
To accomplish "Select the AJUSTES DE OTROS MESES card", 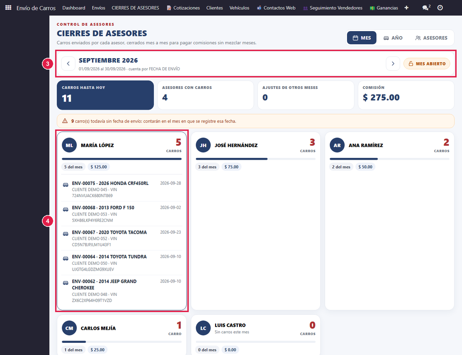I will coord(306,95).
